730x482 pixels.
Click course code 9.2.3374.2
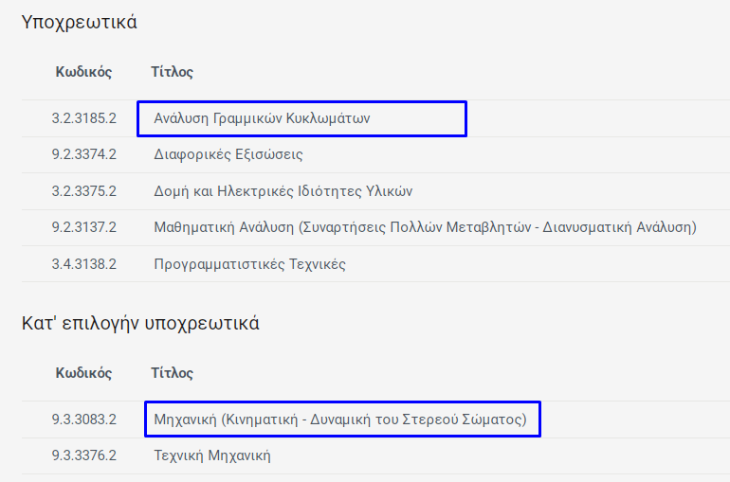[x=84, y=154]
